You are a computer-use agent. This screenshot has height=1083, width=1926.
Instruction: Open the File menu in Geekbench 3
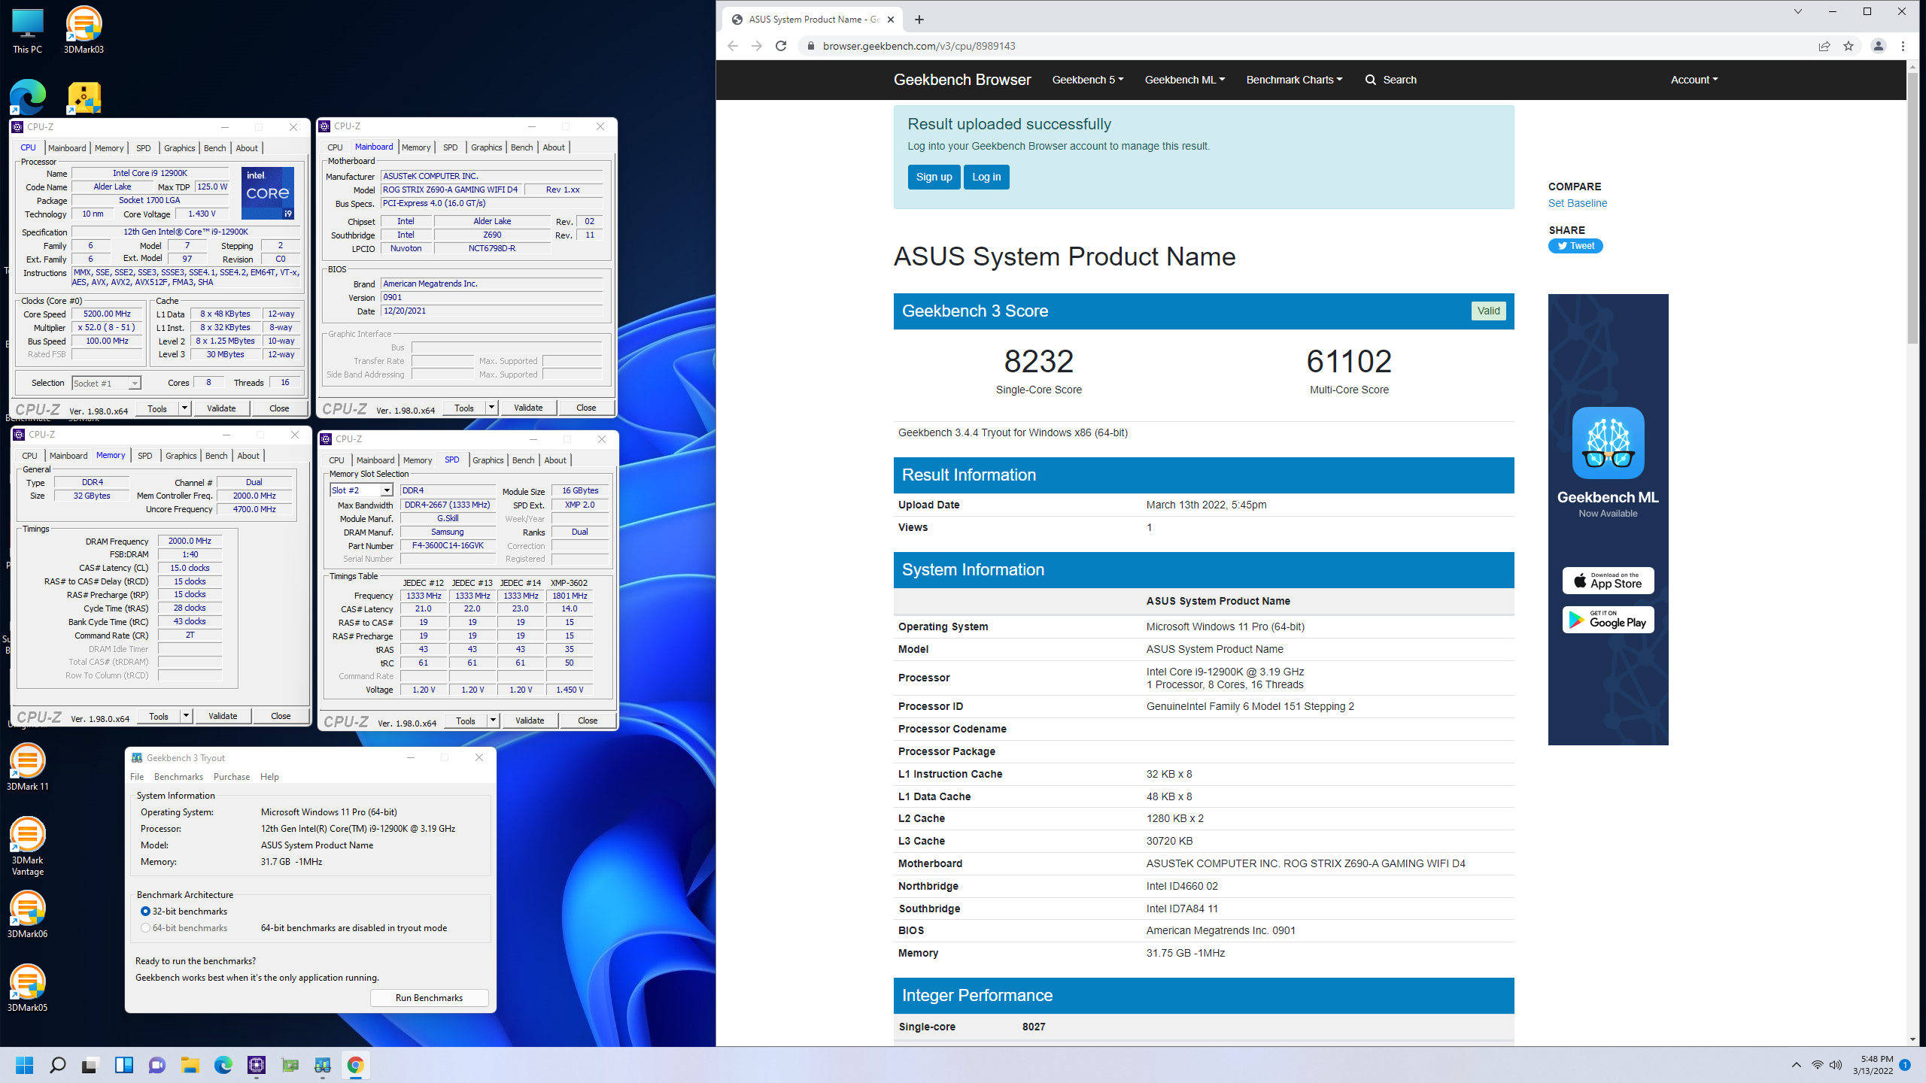(x=137, y=777)
